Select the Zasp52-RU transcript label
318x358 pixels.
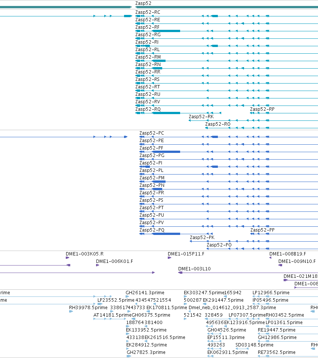[148, 94]
